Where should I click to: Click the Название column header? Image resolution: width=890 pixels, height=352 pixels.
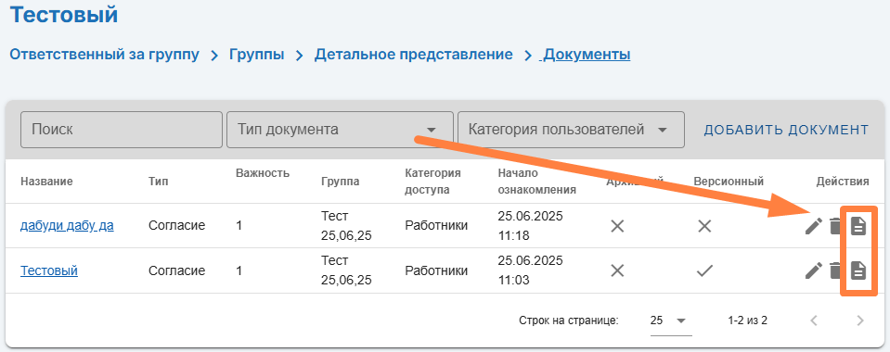pyautogui.click(x=46, y=182)
